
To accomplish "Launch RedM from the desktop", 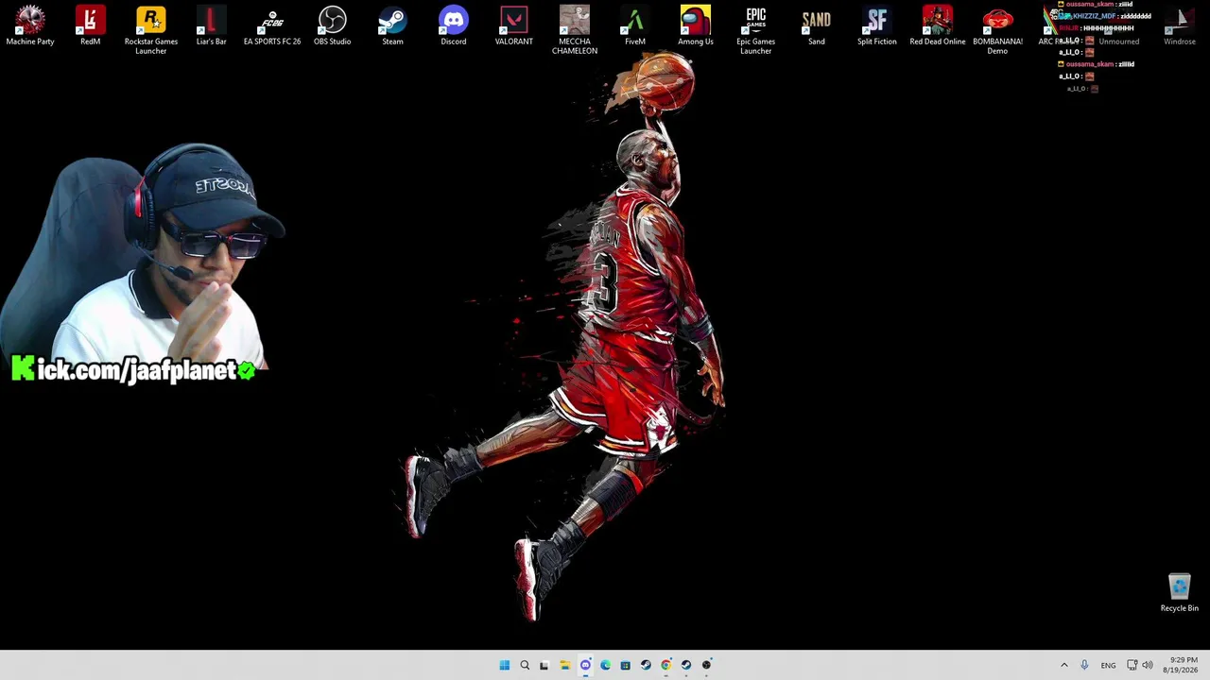I will coord(91,26).
